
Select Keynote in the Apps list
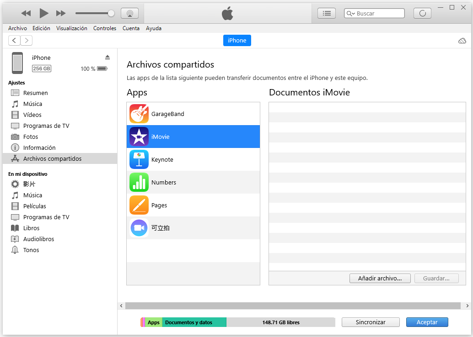(162, 159)
